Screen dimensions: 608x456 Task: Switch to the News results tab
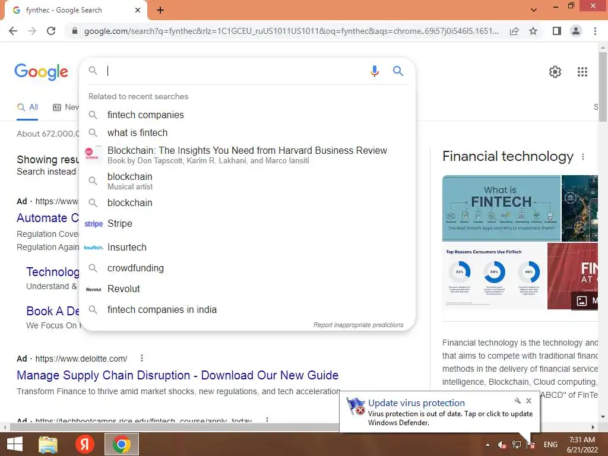click(x=65, y=107)
